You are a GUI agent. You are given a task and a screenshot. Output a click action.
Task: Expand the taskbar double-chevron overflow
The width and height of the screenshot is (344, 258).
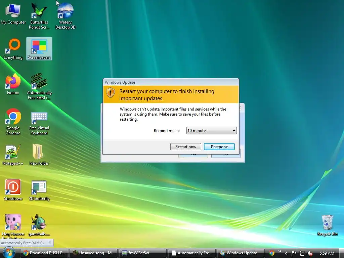[280, 251]
